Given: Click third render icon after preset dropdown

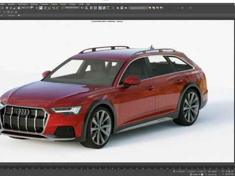Looking at the screenshot, I should coord(158,8).
